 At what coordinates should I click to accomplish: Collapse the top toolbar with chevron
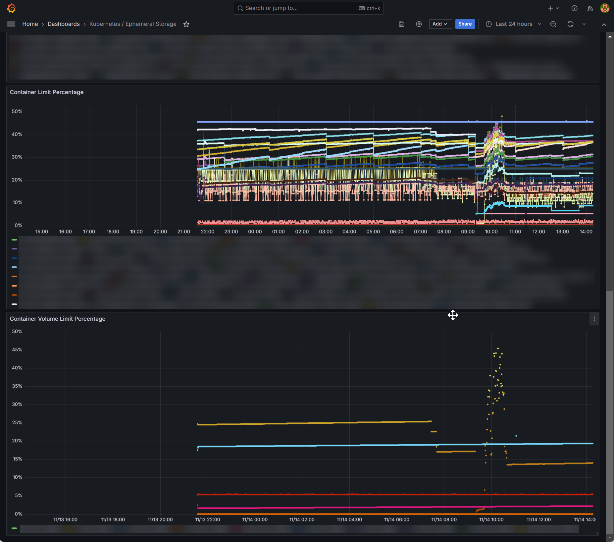click(604, 25)
